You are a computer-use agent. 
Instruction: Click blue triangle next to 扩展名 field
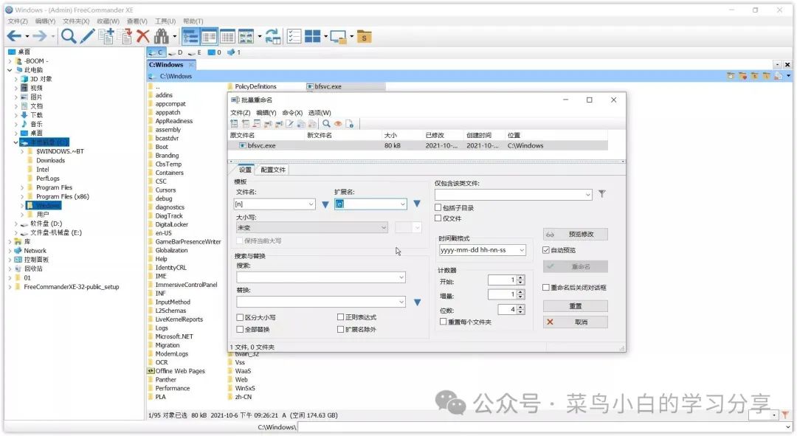click(417, 204)
